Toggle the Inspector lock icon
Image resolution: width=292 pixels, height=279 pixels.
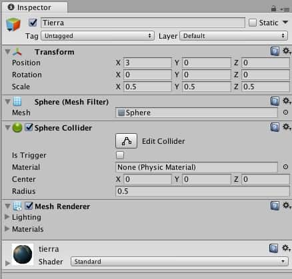[x=273, y=9]
